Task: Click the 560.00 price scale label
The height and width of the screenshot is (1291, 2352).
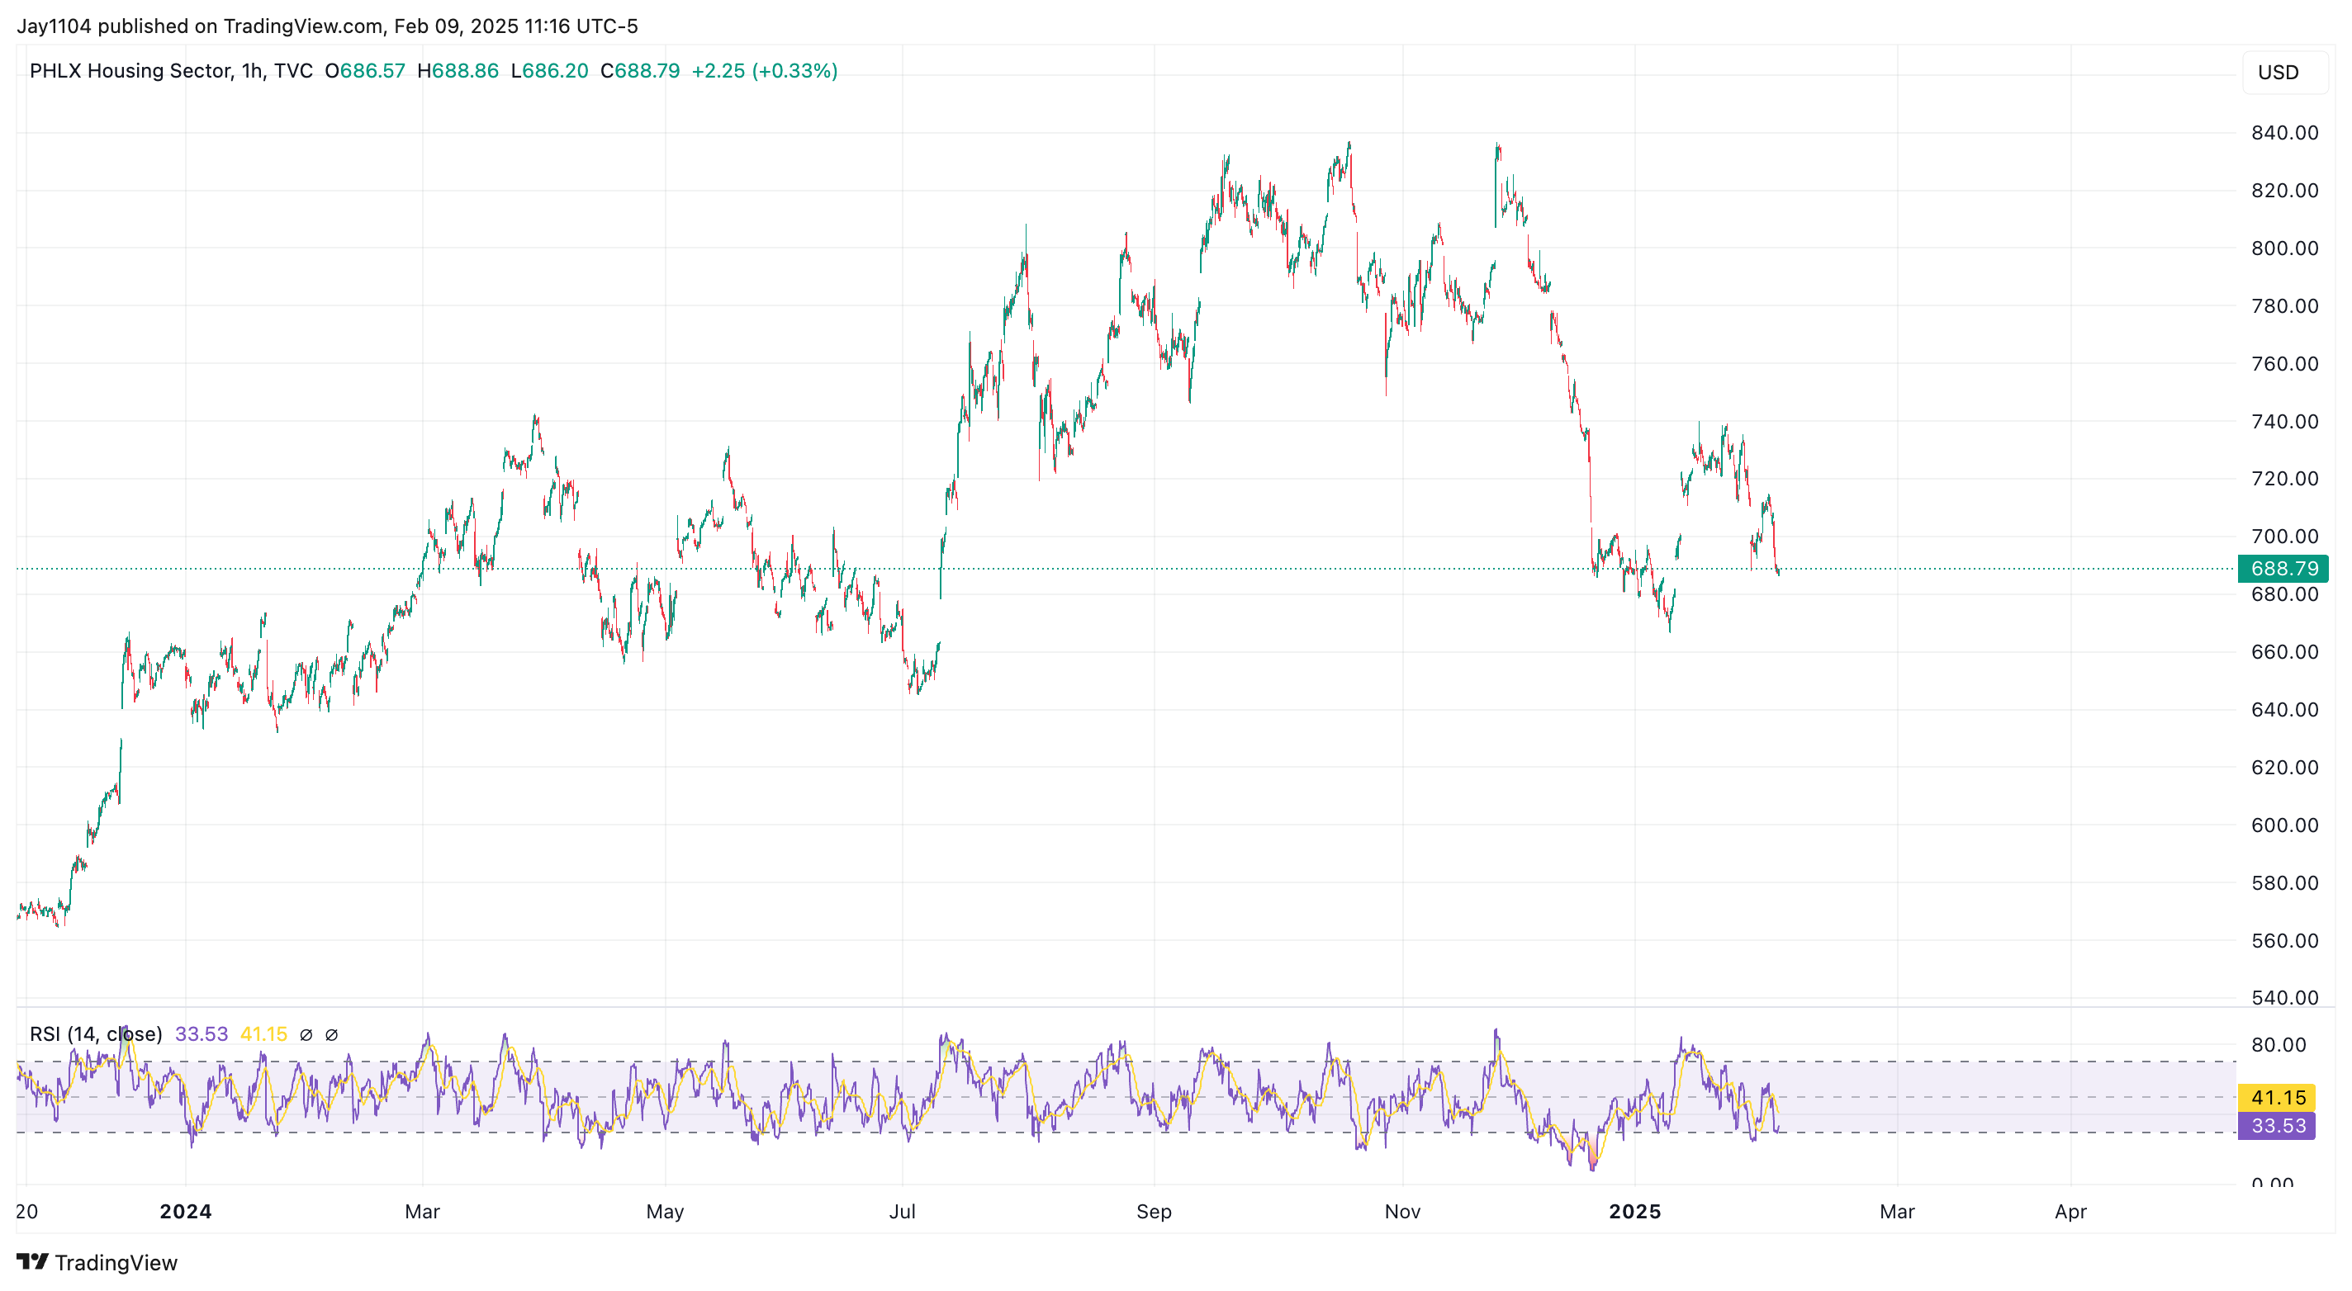Action: 2284,941
